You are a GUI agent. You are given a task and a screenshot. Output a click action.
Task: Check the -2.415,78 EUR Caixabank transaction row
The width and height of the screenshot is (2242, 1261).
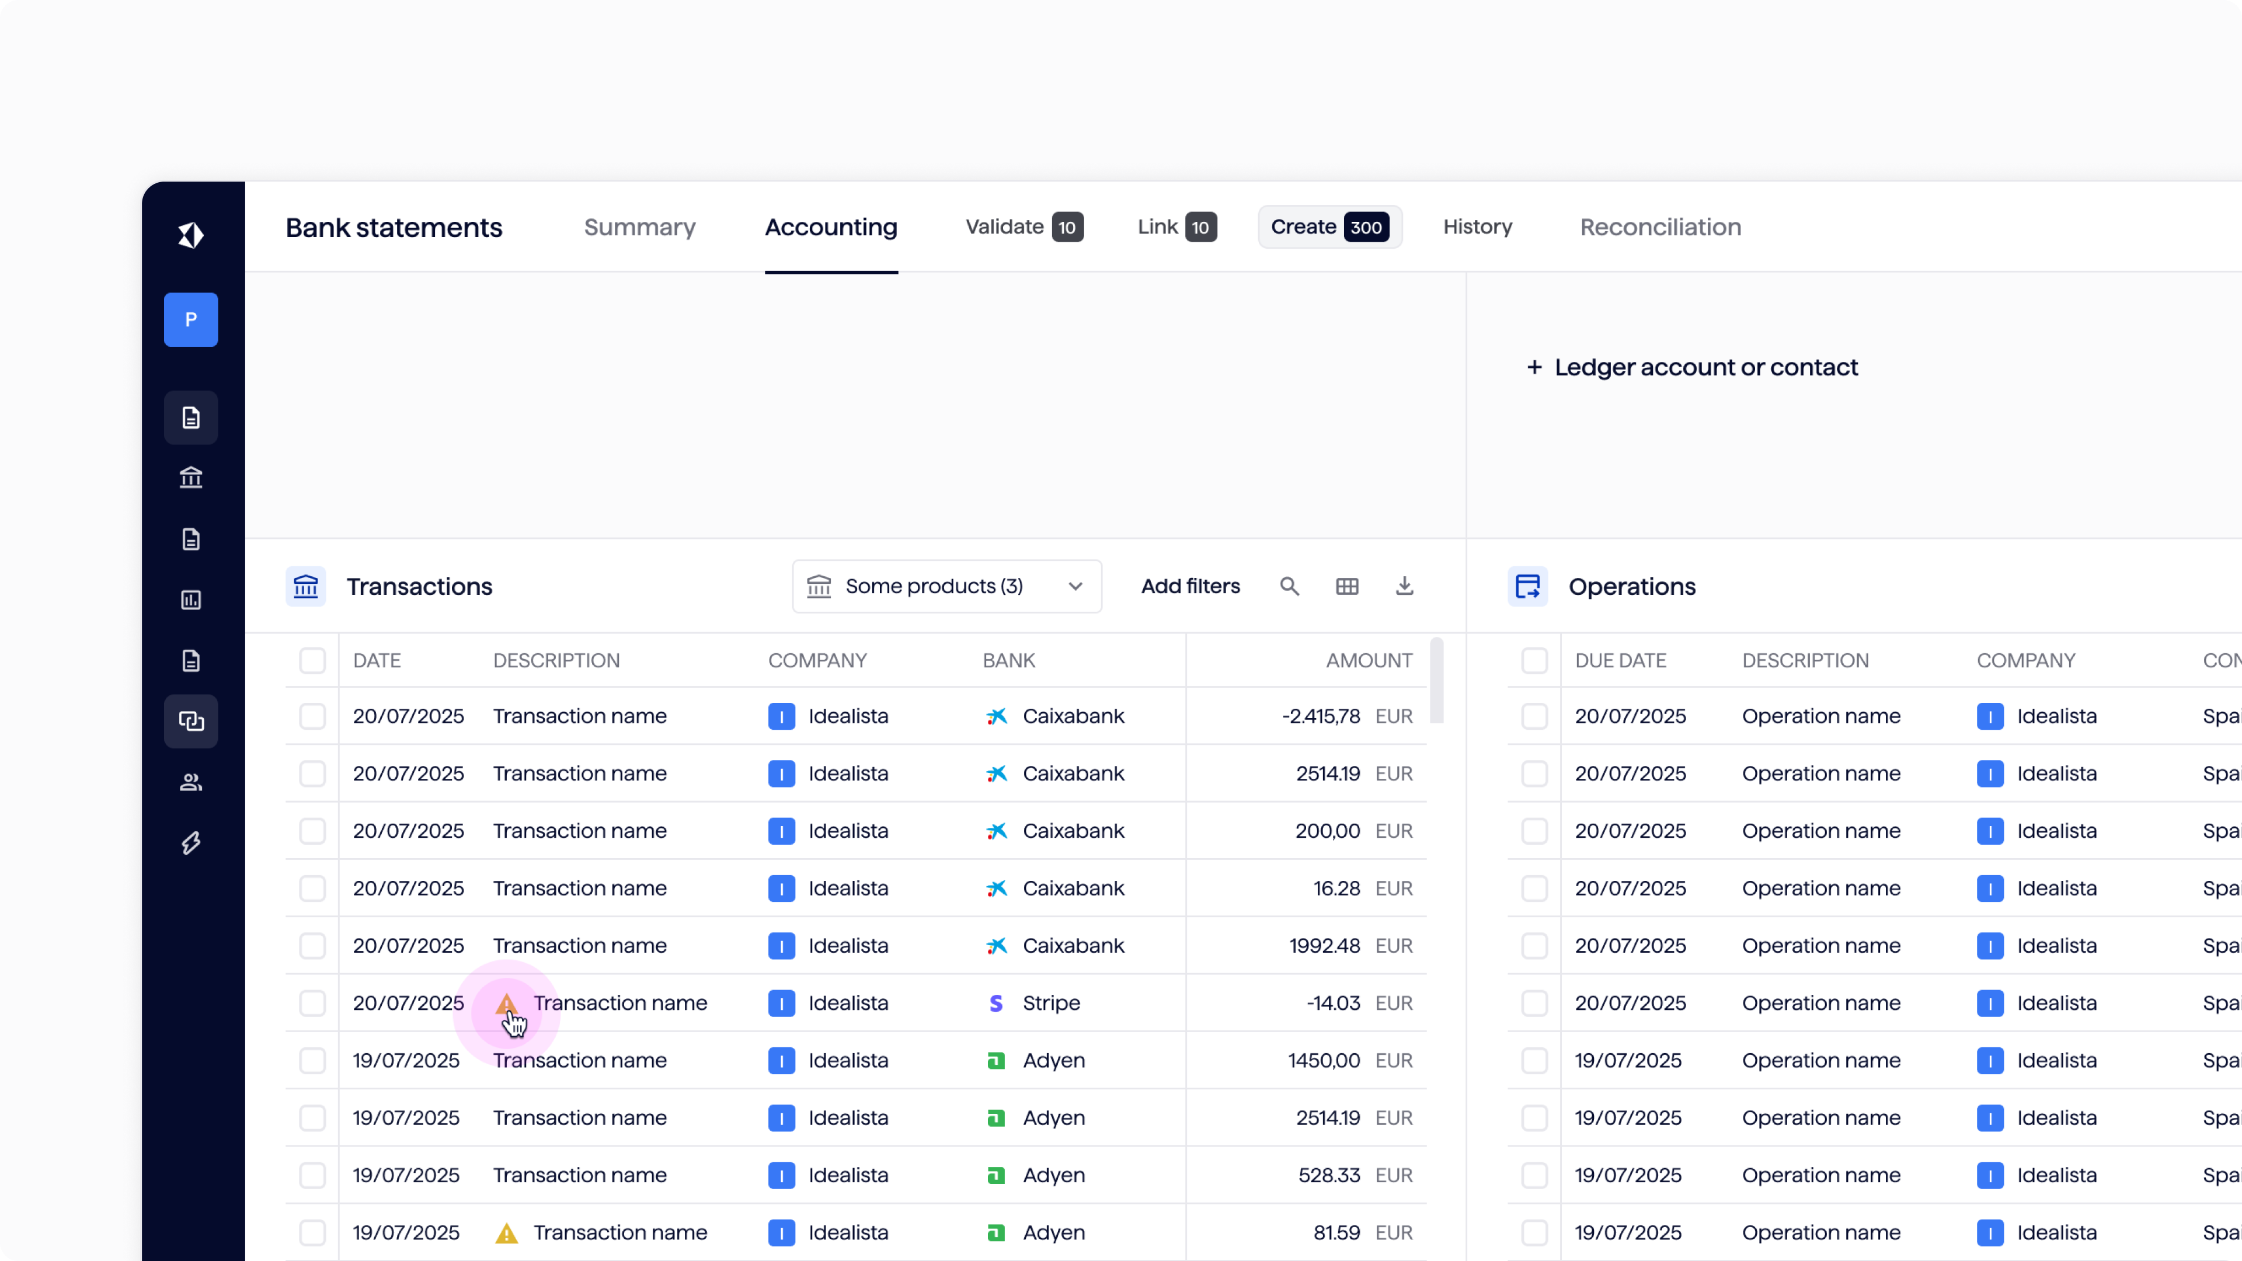[312, 716]
